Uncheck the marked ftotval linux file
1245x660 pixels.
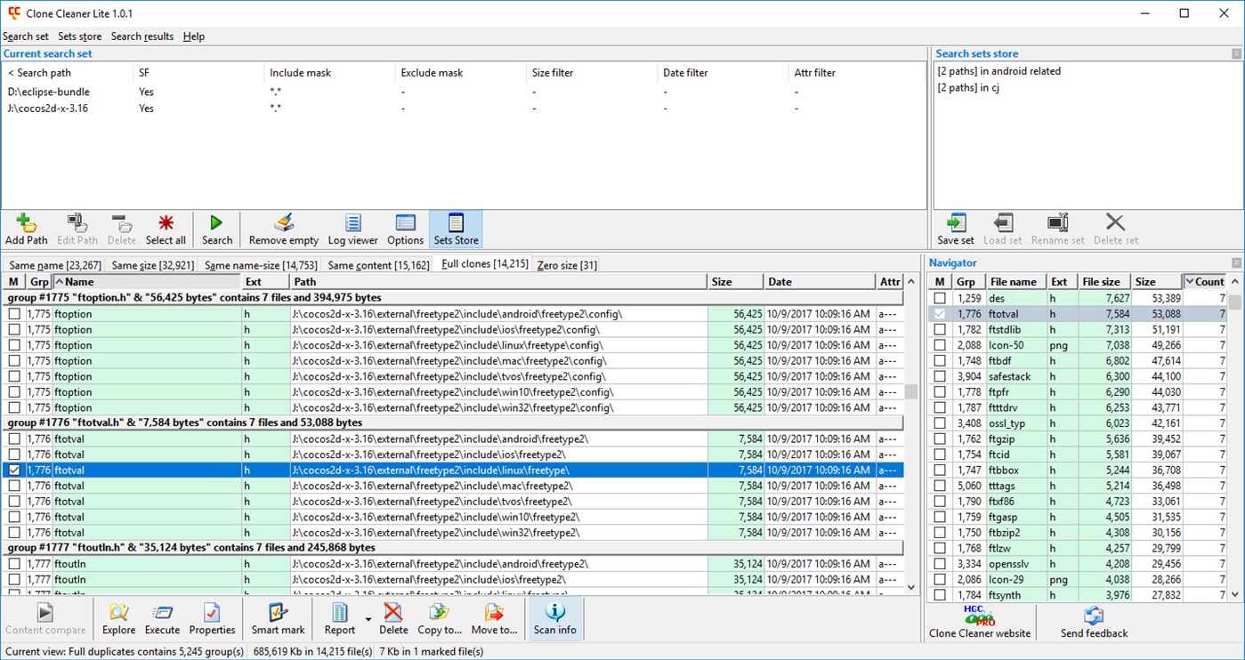click(x=13, y=470)
